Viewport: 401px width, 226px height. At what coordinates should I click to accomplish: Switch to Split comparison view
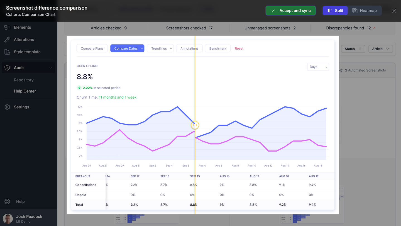click(x=335, y=11)
